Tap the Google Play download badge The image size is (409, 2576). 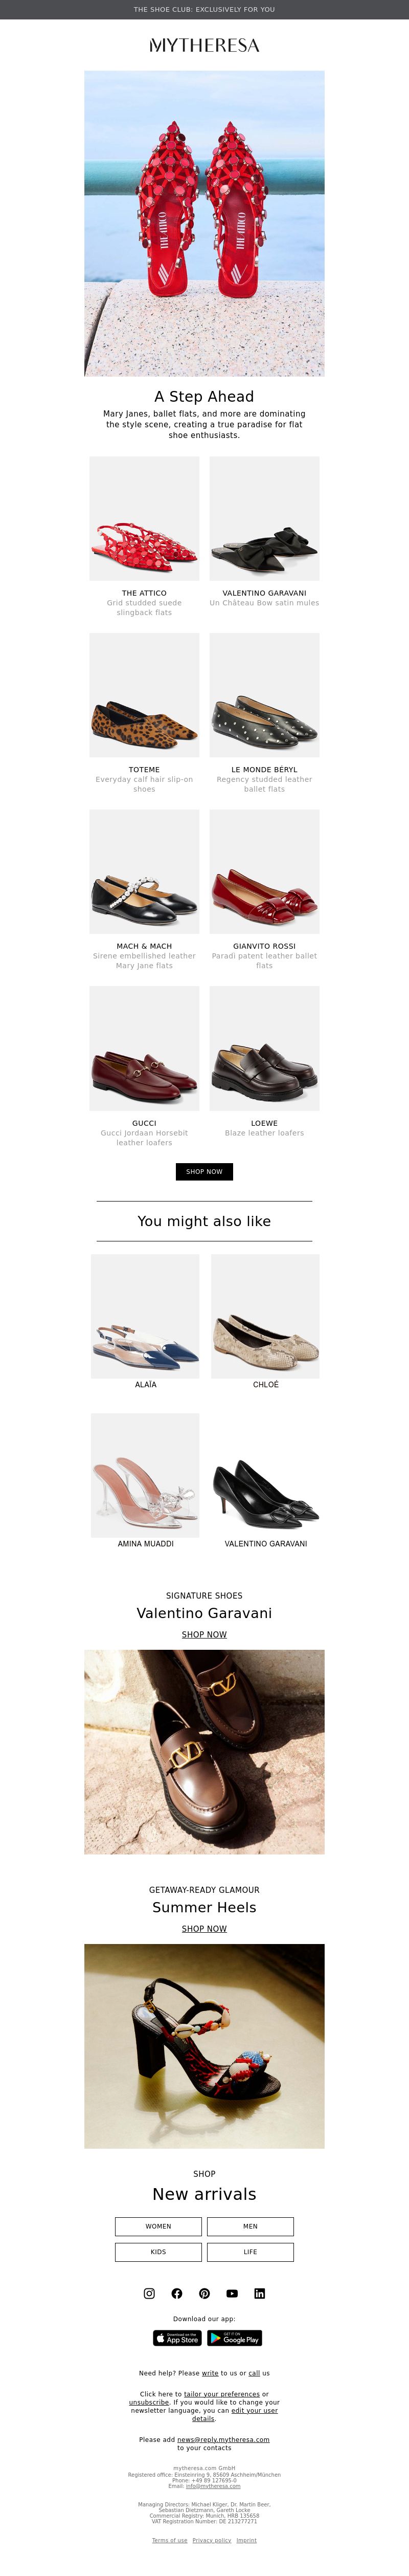pos(235,2338)
